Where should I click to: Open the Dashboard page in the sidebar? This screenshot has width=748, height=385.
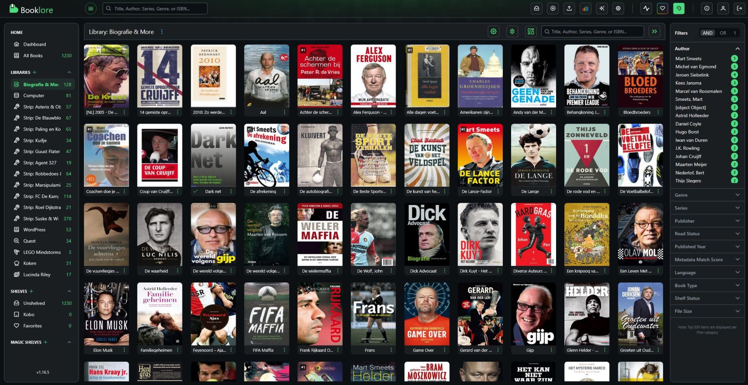click(x=34, y=44)
